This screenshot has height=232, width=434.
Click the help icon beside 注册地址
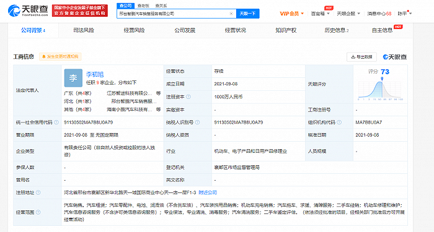coord(38,192)
